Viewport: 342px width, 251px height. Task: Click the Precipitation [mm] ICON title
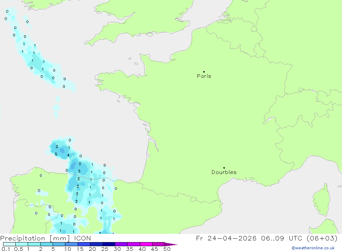[x=45, y=238]
